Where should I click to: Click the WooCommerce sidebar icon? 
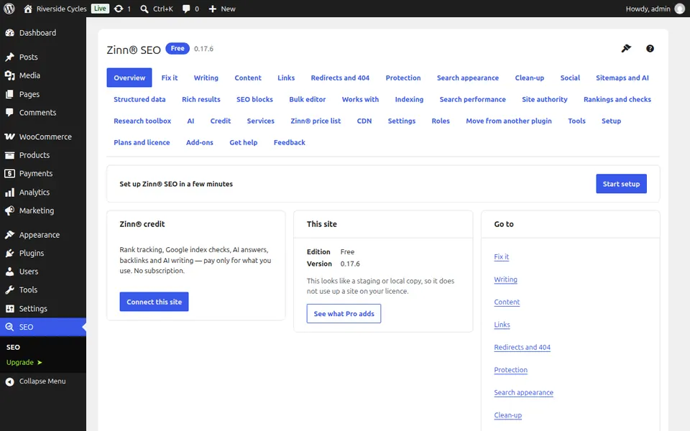pyautogui.click(x=9, y=136)
